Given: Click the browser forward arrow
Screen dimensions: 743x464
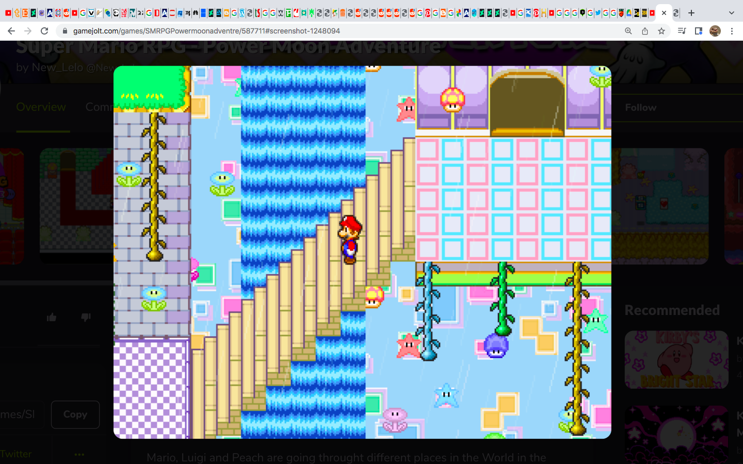Looking at the screenshot, I should [x=28, y=31].
